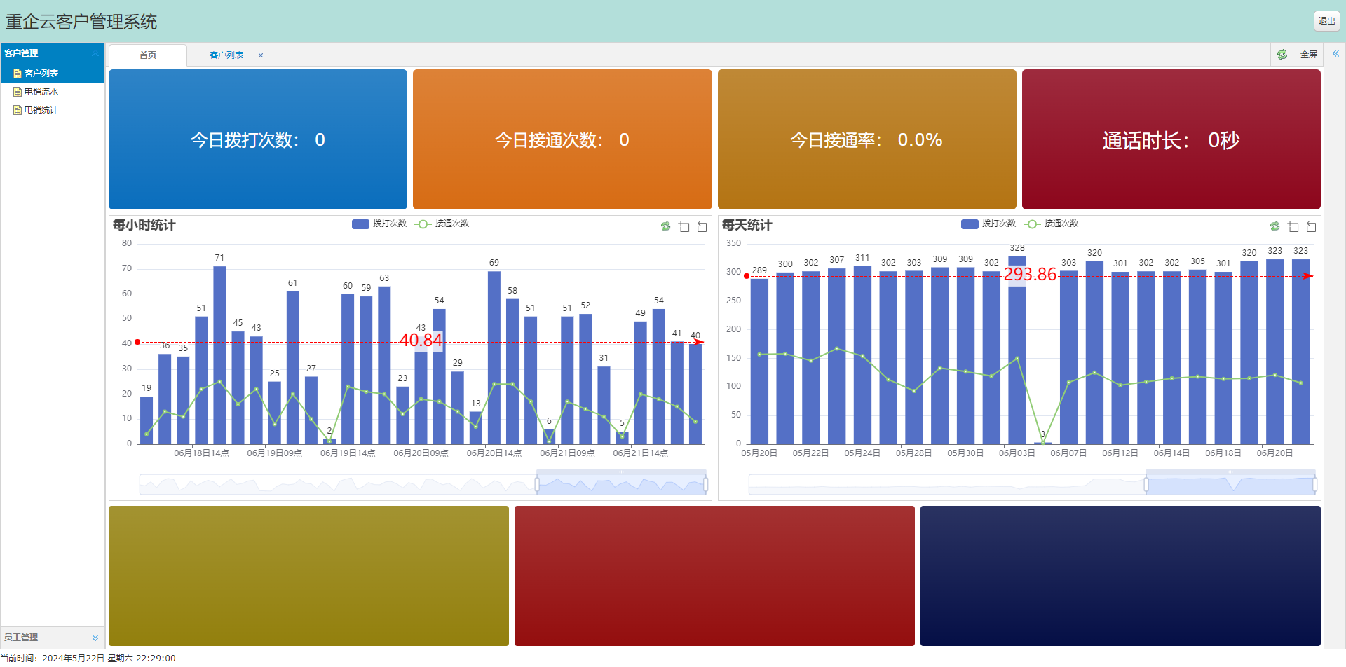
Task: Click the dark red empty bottom card
Action: 714,576
